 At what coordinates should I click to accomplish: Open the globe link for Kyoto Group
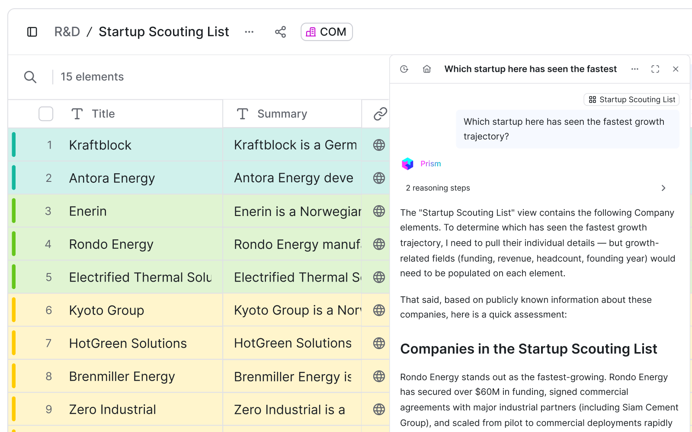[379, 310]
